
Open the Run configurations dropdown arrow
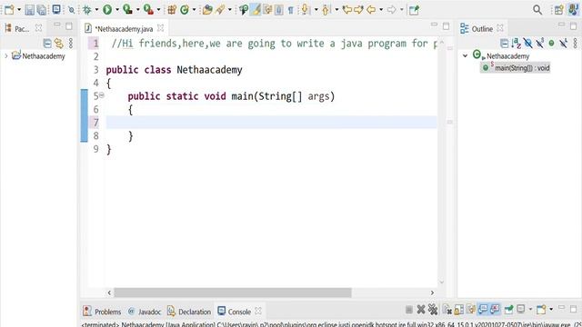(x=117, y=10)
